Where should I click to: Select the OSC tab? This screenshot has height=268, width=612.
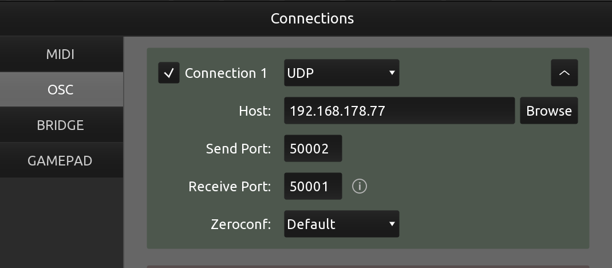pyautogui.click(x=61, y=89)
